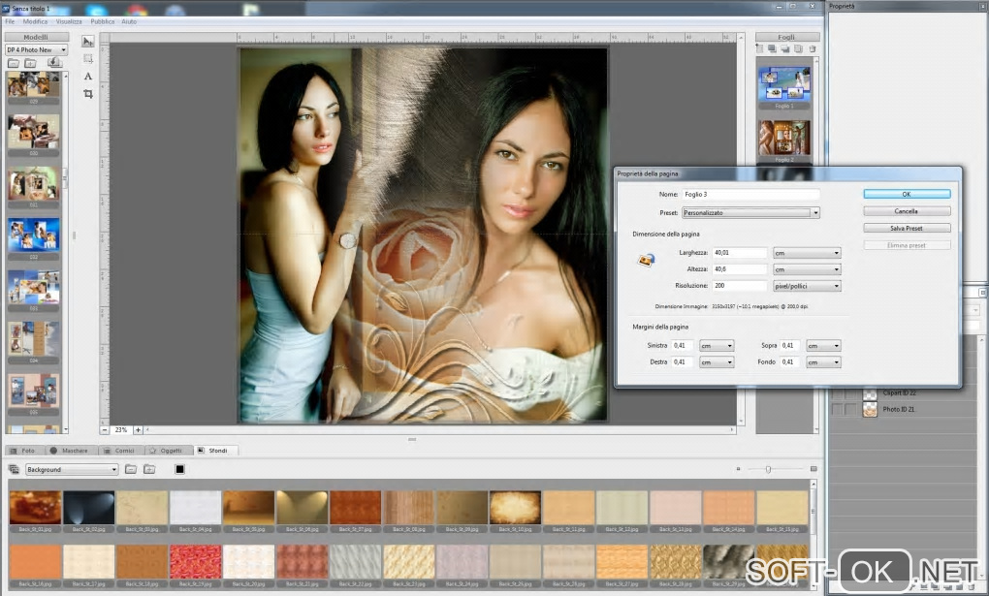Select Back_St_02.jpg spotlight background thumbnail
The image size is (989, 596).
click(x=89, y=508)
